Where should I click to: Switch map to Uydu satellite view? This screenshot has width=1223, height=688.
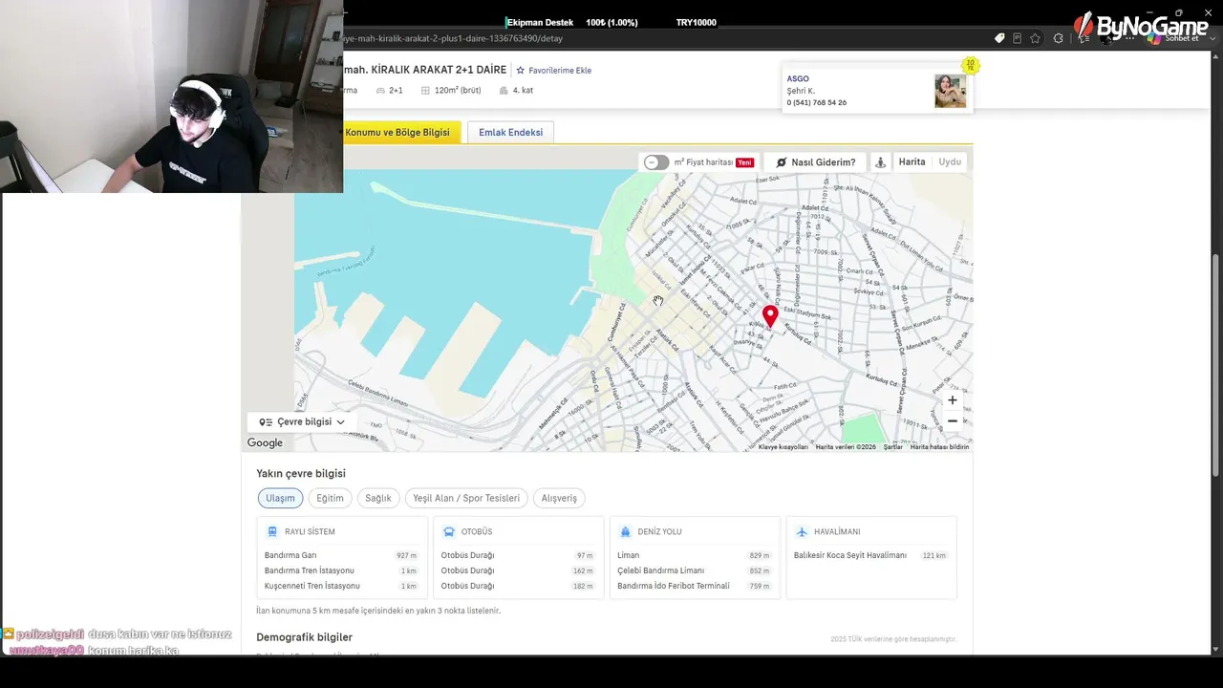pyautogui.click(x=950, y=162)
